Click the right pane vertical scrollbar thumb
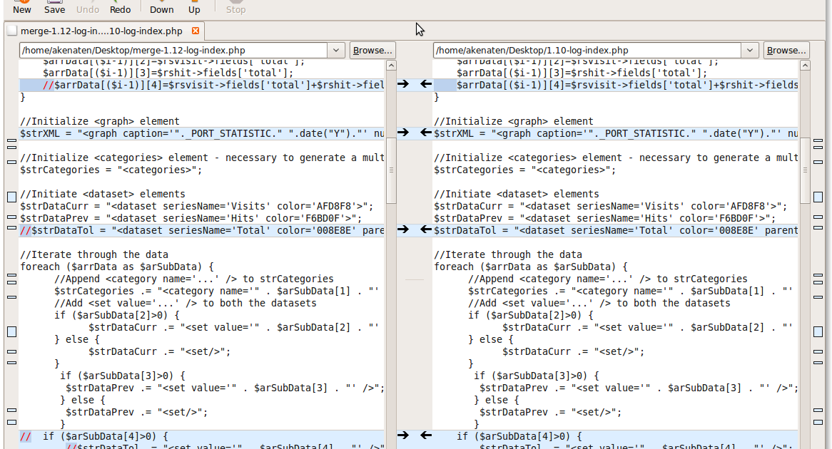This screenshot has width=832, height=449. [805, 170]
